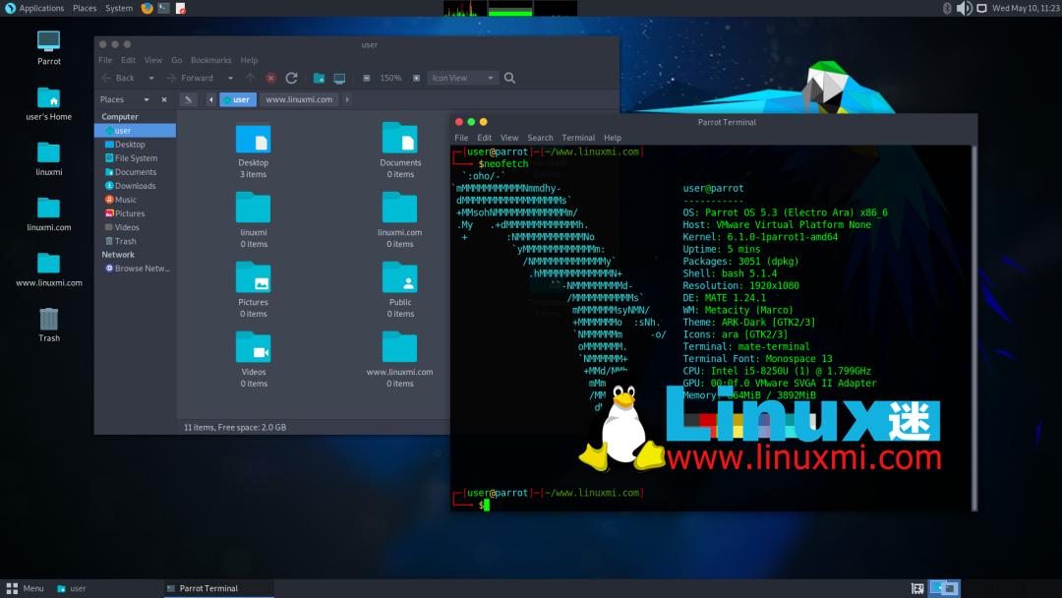Click the Show Desktop button in bottom panel
The width and height of the screenshot is (1062, 598).
(x=917, y=588)
